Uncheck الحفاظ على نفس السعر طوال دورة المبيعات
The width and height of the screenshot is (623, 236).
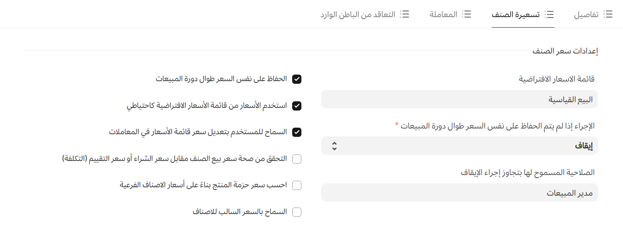pos(297,79)
